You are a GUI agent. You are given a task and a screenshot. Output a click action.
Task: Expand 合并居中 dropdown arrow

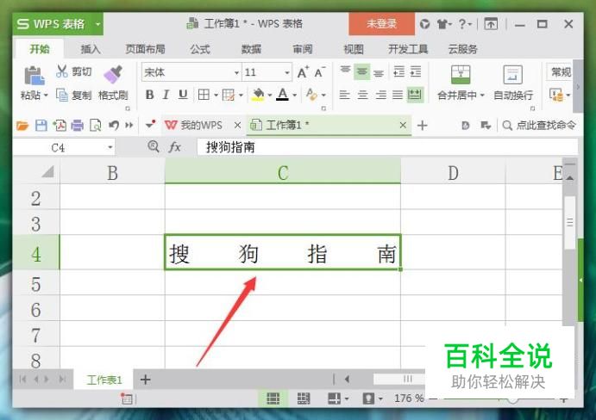click(x=482, y=95)
